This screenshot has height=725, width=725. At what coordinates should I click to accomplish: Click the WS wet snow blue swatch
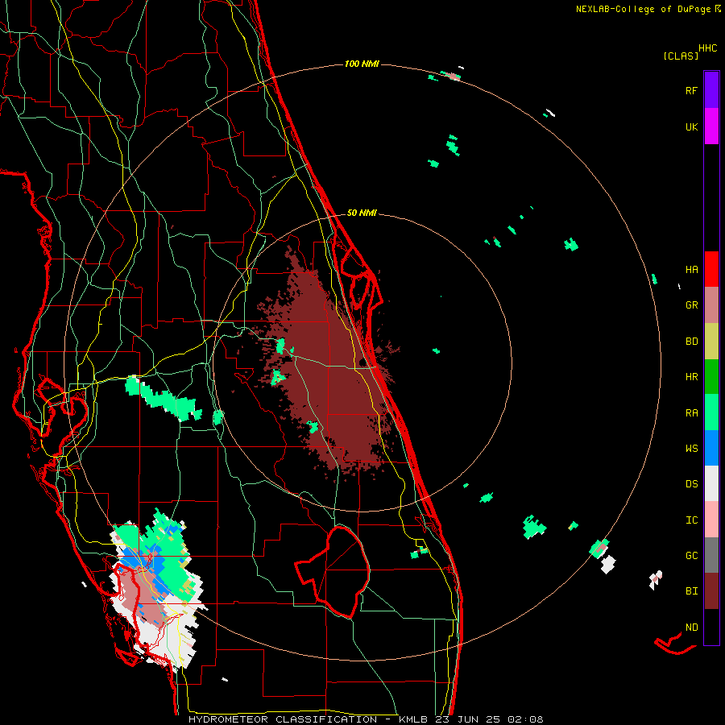(711, 448)
